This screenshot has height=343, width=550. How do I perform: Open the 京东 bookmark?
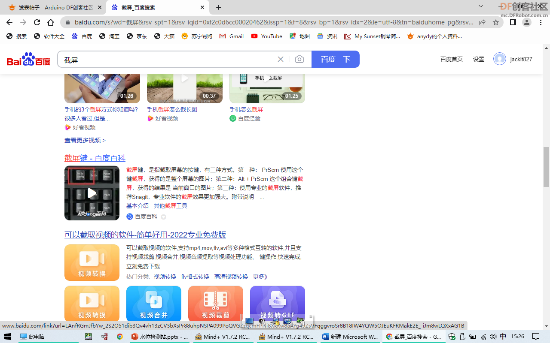137,36
